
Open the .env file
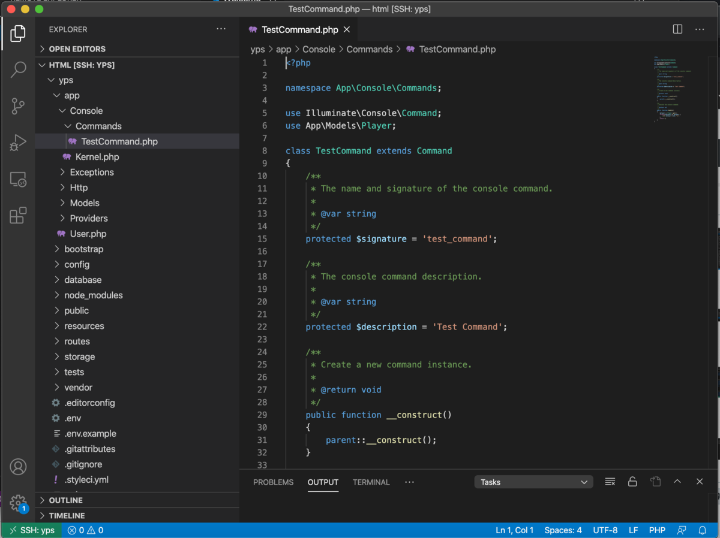(137, 418)
